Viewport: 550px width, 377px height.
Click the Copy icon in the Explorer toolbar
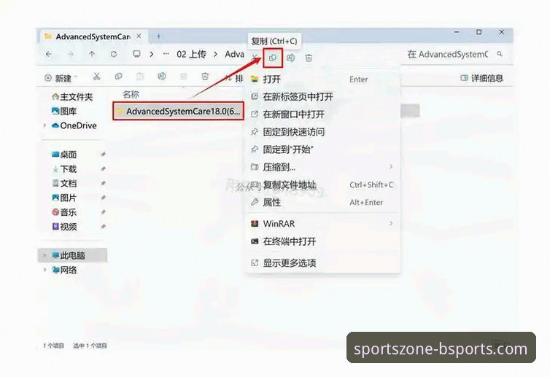[x=119, y=77]
